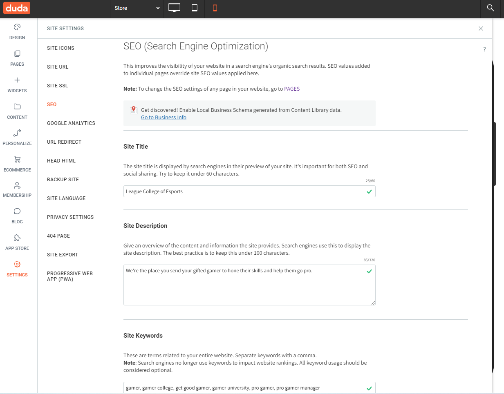Open the Design panel icon
The width and height of the screenshot is (504, 394).
pos(17,27)
